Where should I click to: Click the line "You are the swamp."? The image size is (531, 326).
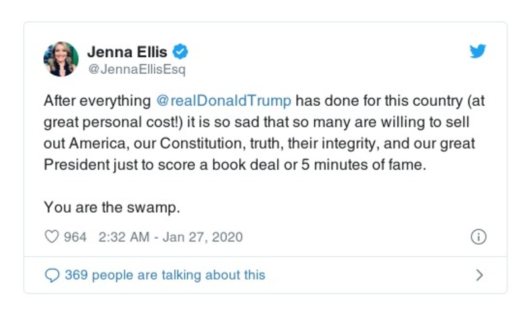click(112, 208)
